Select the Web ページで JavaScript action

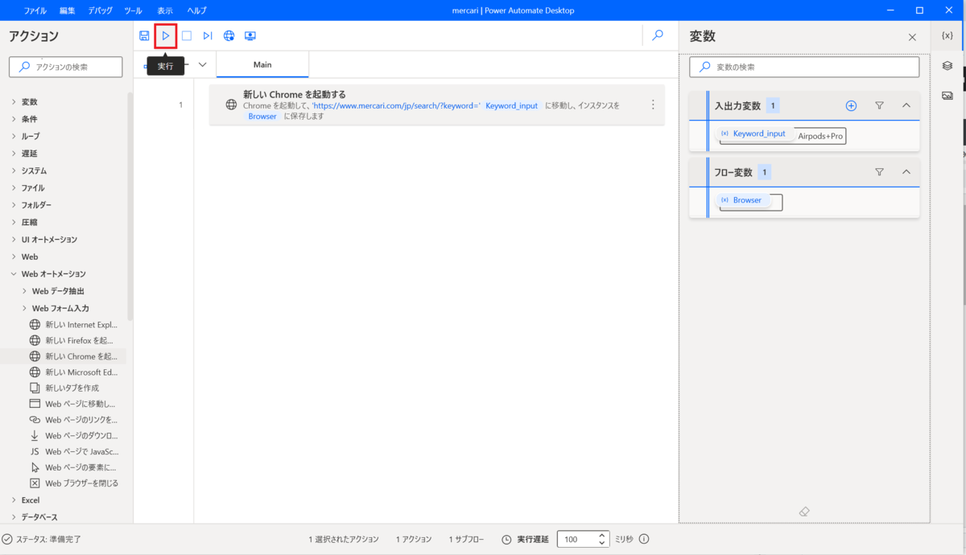(x=72, y=451)
